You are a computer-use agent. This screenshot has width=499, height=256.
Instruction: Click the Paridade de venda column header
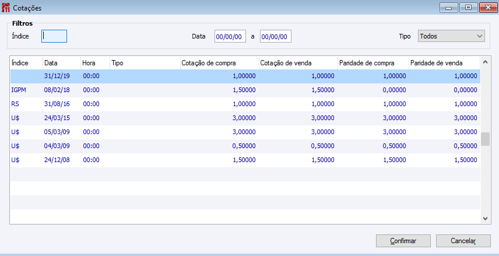pos(444,63)
